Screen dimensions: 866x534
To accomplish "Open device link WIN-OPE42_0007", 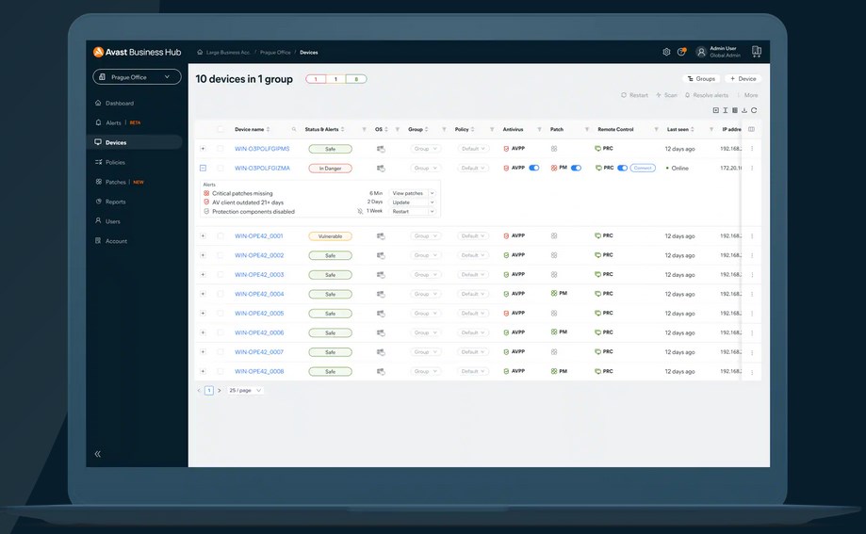I will [x=259, y=352].
